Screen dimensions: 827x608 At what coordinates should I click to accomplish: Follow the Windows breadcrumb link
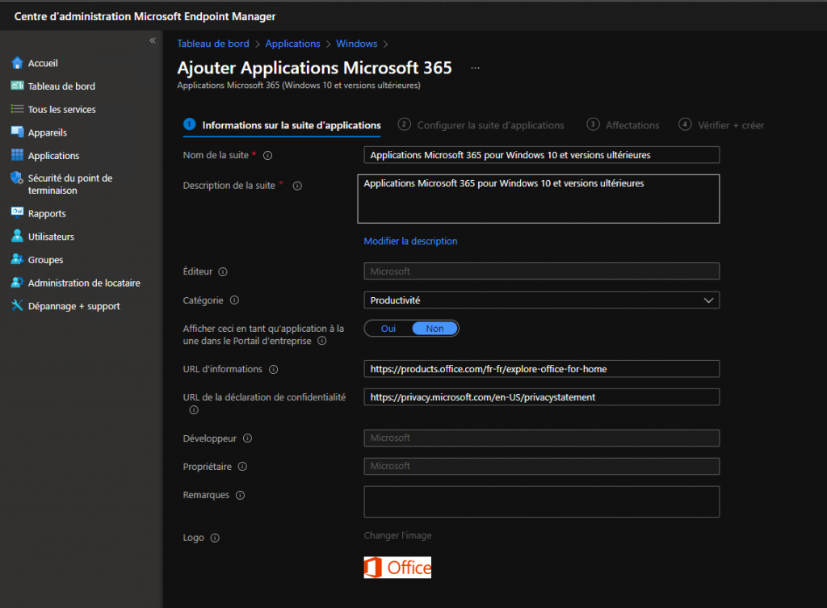pyautogui.click(x=356, y=44)
